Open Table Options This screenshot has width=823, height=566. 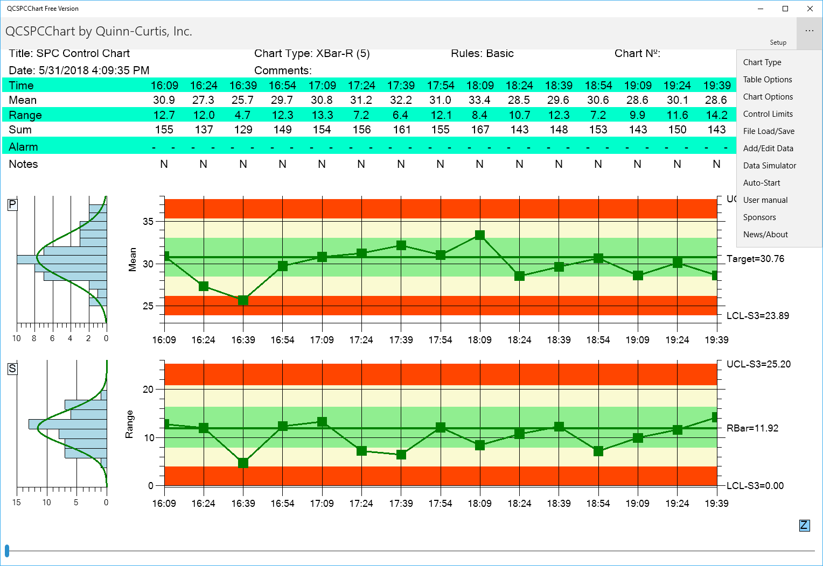click(x=767, y=79)
